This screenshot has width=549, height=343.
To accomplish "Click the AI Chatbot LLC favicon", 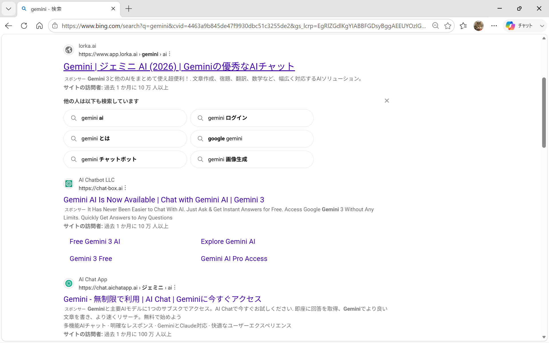I will 69,184.
